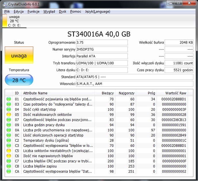Click green status icon for attribute 03
This screenshot has width=198, height=183.
point(9,104)
